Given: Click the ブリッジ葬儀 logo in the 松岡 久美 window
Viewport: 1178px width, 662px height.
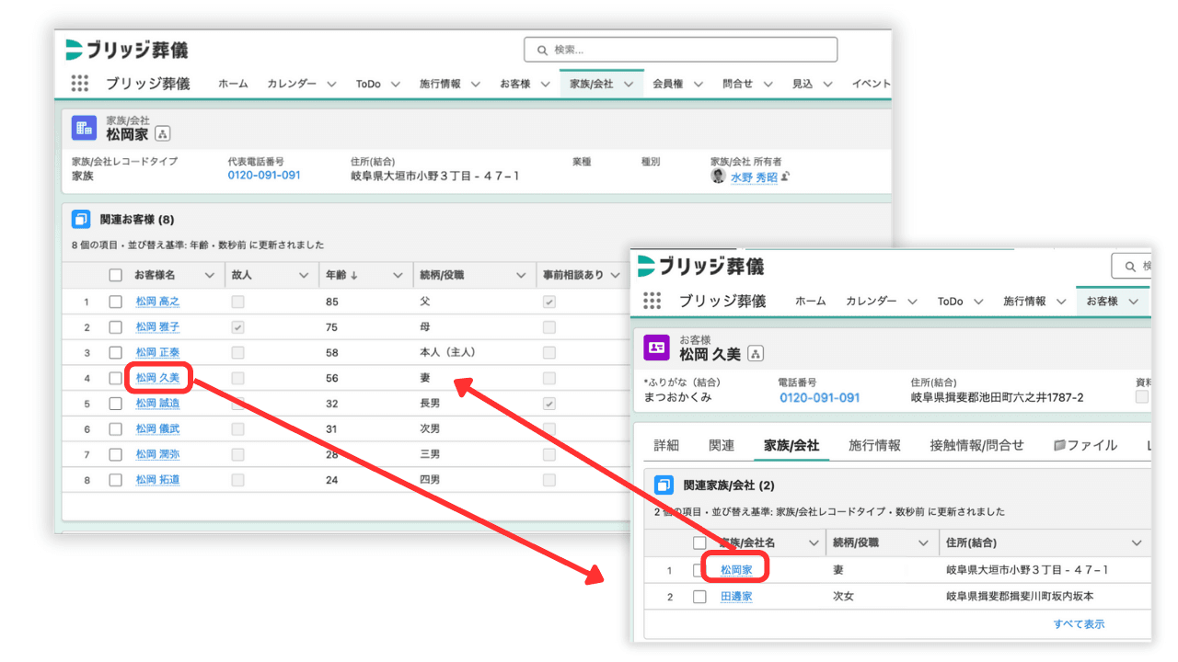Looking at the screenshot, I should click(x=701, y=267).
